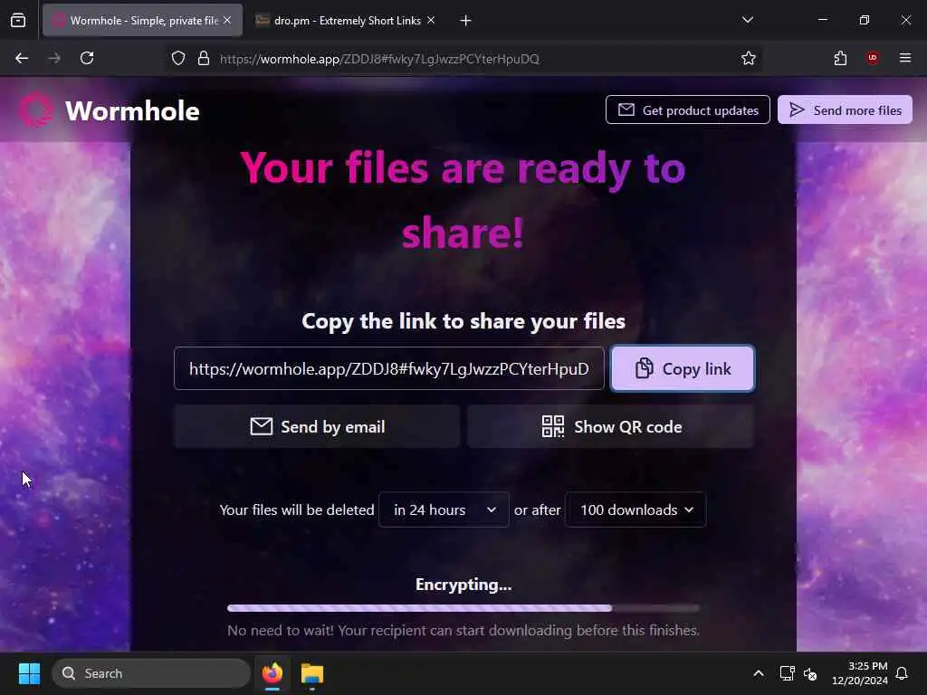Click the Copy link button
Screen dimensions: 927x695
(683, 369)
